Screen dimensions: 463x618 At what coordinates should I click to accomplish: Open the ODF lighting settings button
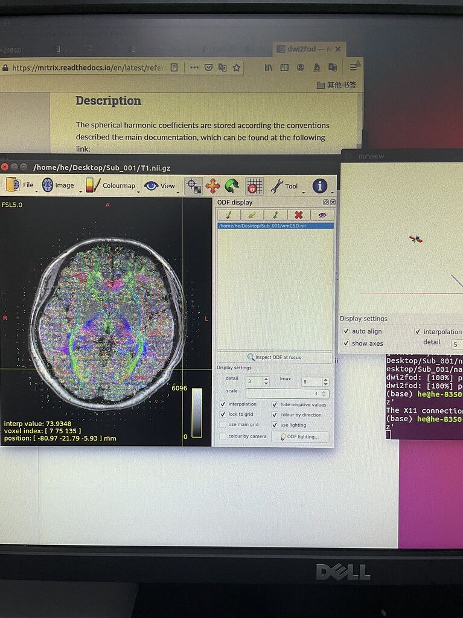tap(300, 436)
